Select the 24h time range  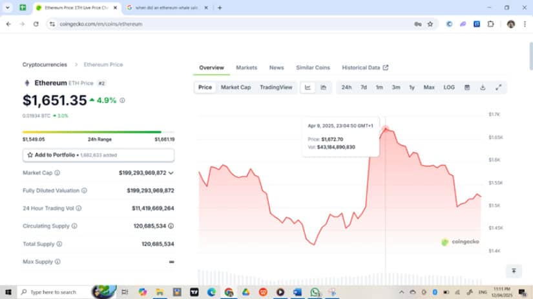346,88
